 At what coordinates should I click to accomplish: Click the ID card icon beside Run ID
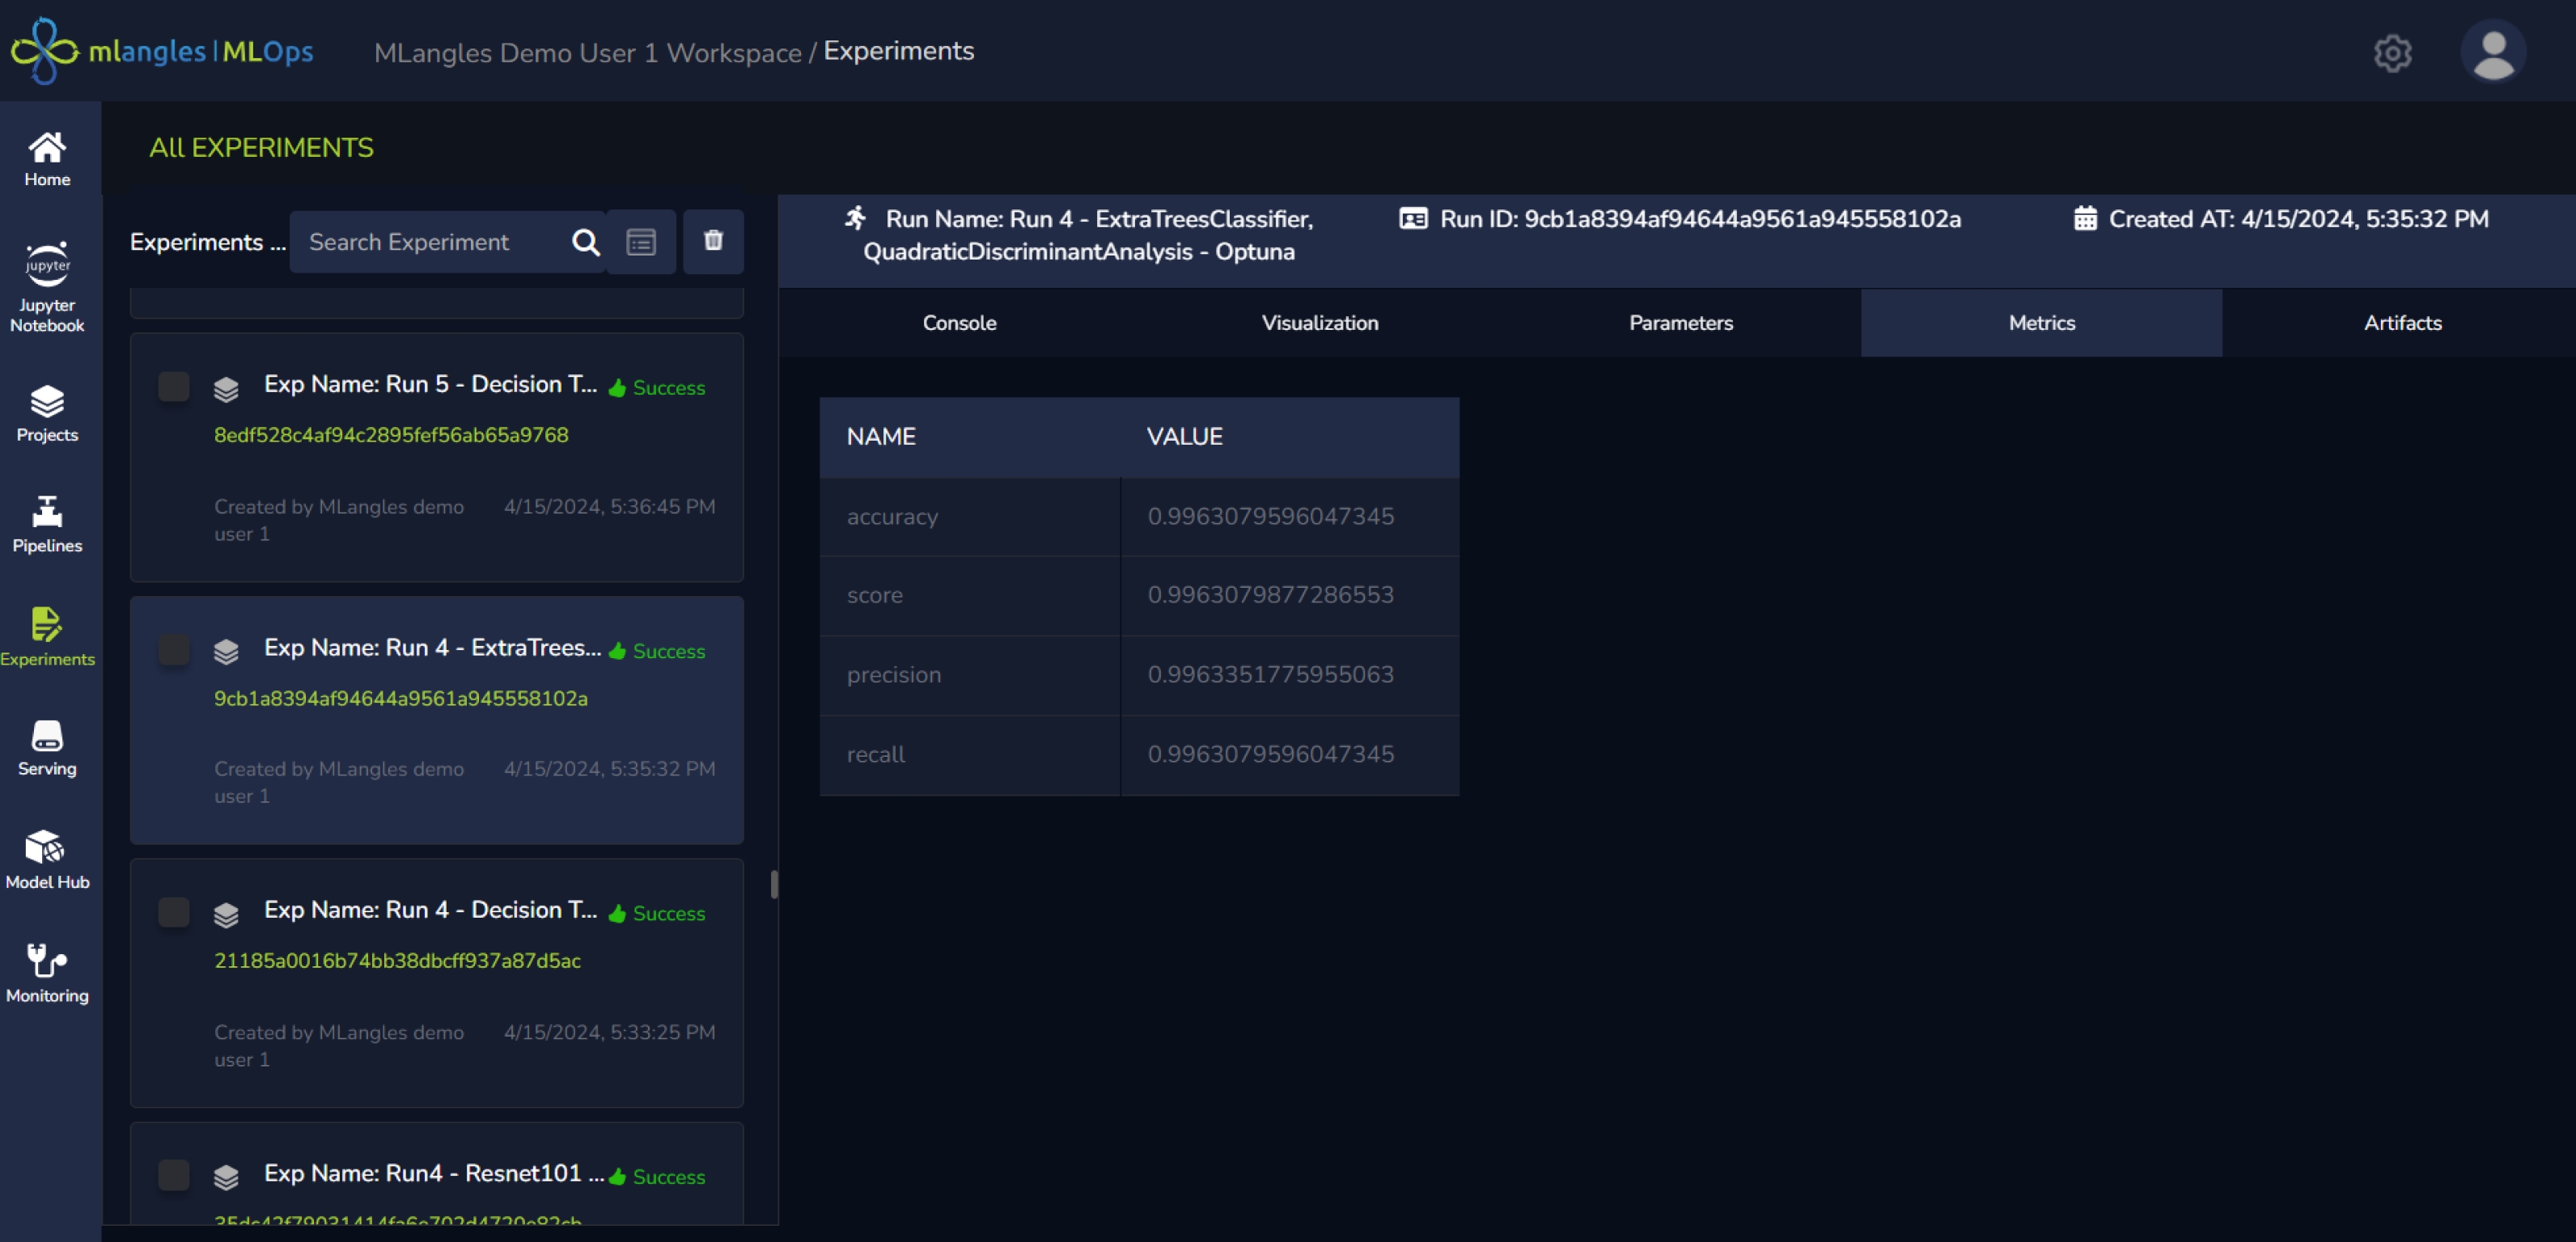[x=1413, y=219]
